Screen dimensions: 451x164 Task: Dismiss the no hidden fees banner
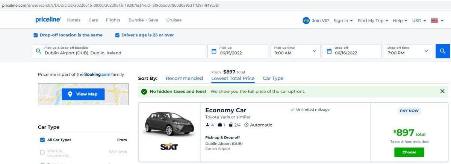[x=442, y=91]
